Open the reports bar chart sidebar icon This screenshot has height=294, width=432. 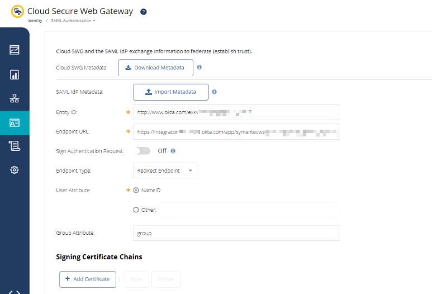click(x=15, y=75)
